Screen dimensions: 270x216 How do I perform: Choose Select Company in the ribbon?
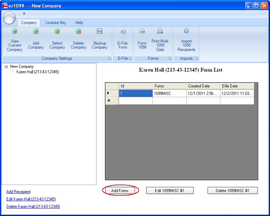click(x=57, y=40)
